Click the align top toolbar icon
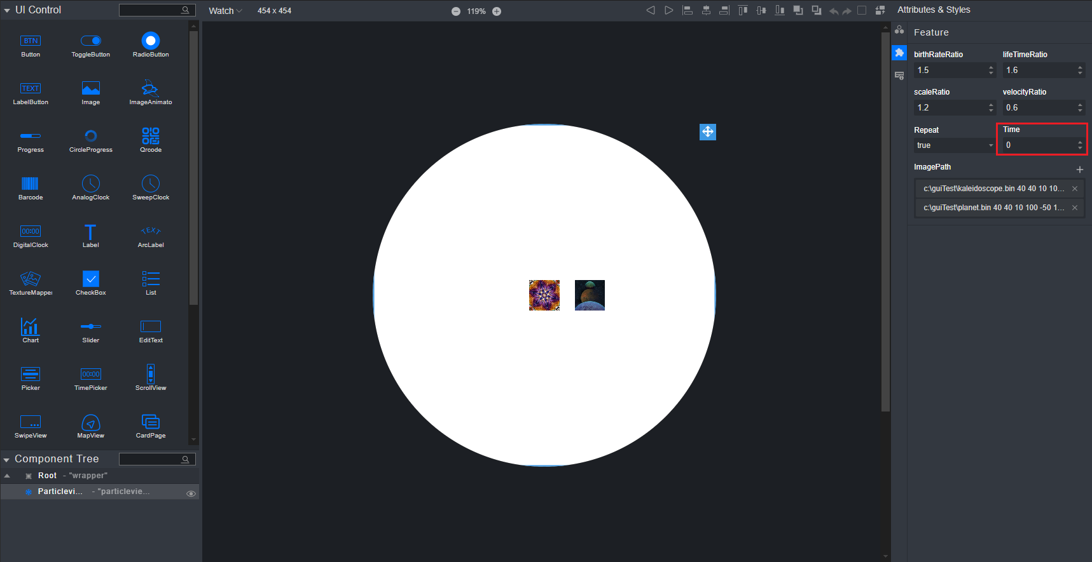Image resolution: width=1092 pixels, height=562 pixels. (743, 10)
